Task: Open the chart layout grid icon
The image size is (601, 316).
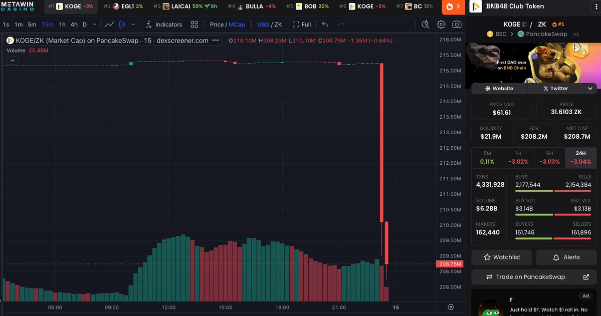Action: point(194,25)
